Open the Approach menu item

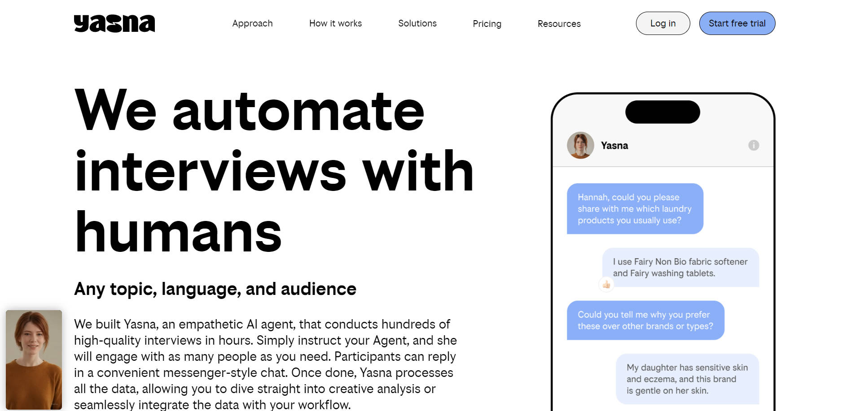(x=252, y=23)
